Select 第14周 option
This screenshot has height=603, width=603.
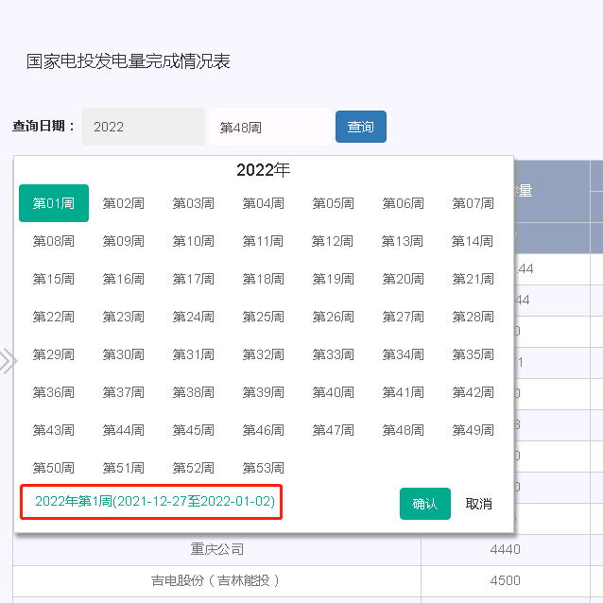[474, 241]
